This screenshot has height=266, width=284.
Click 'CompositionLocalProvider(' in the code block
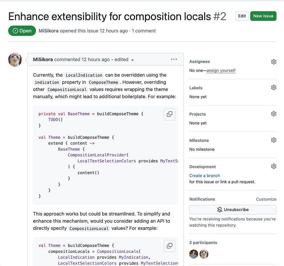point(98,155)
